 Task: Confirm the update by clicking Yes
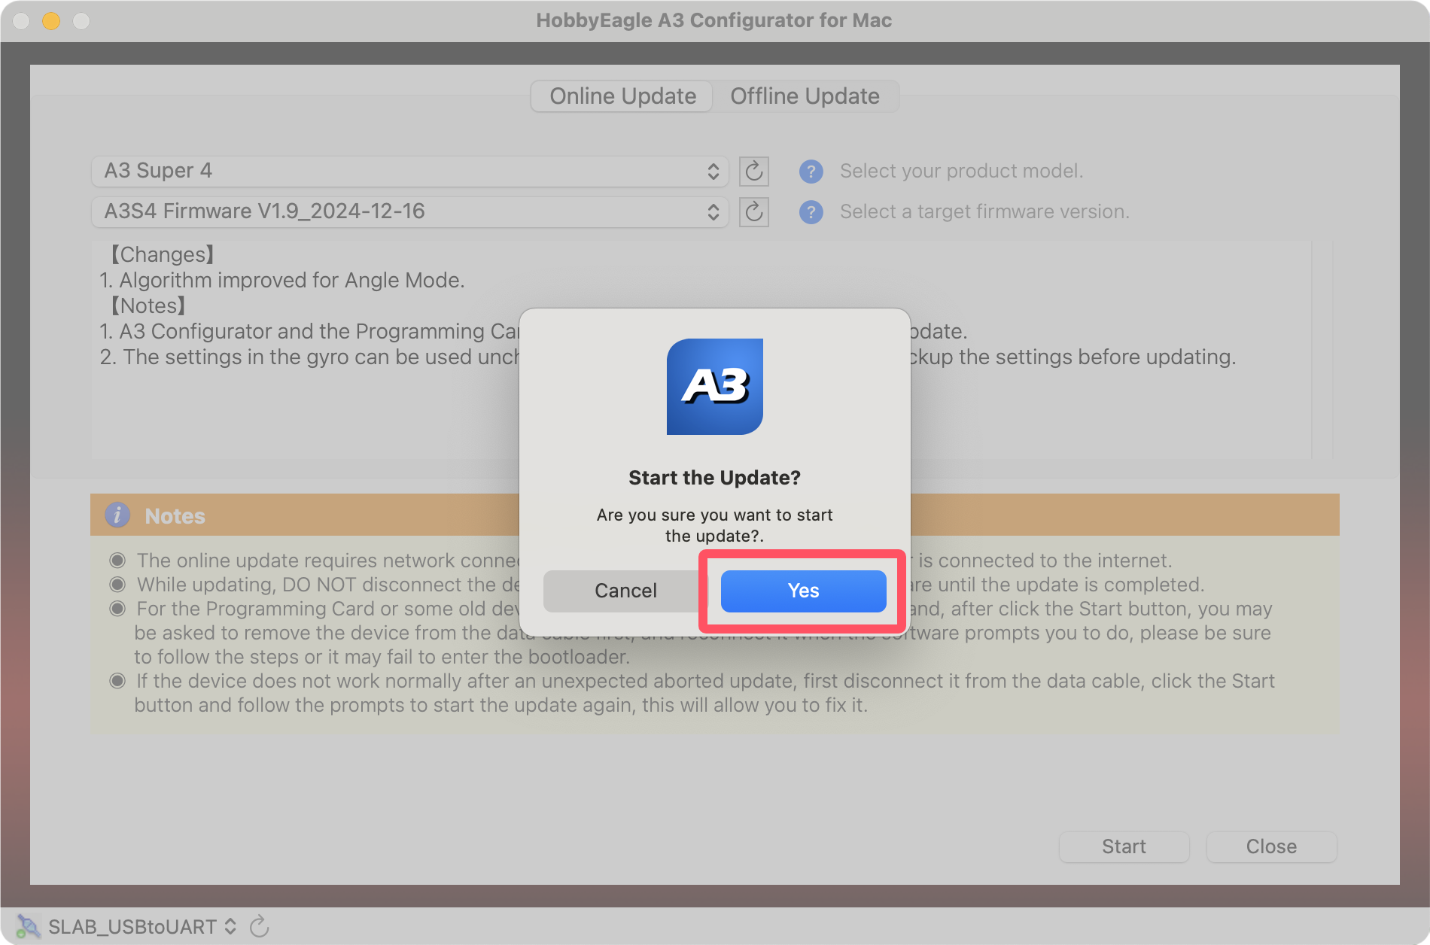point(803,591)
